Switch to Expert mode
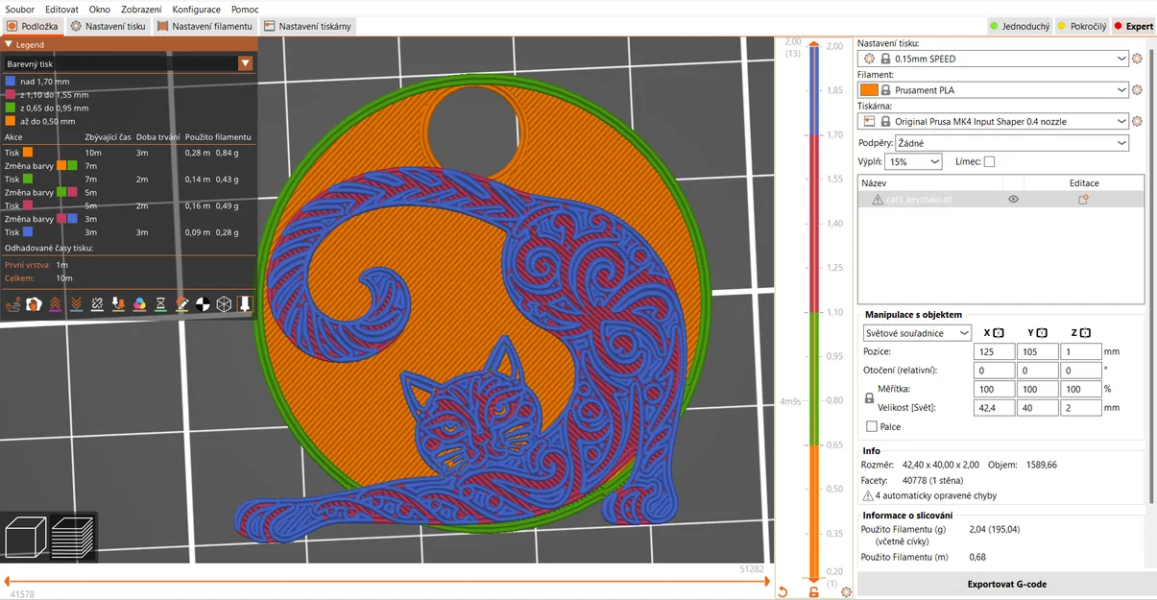This screenshot has height=600, width=1157. pos(1133,26)
